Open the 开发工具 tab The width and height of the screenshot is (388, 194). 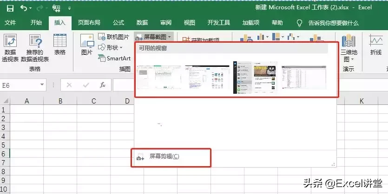point(219,23)
